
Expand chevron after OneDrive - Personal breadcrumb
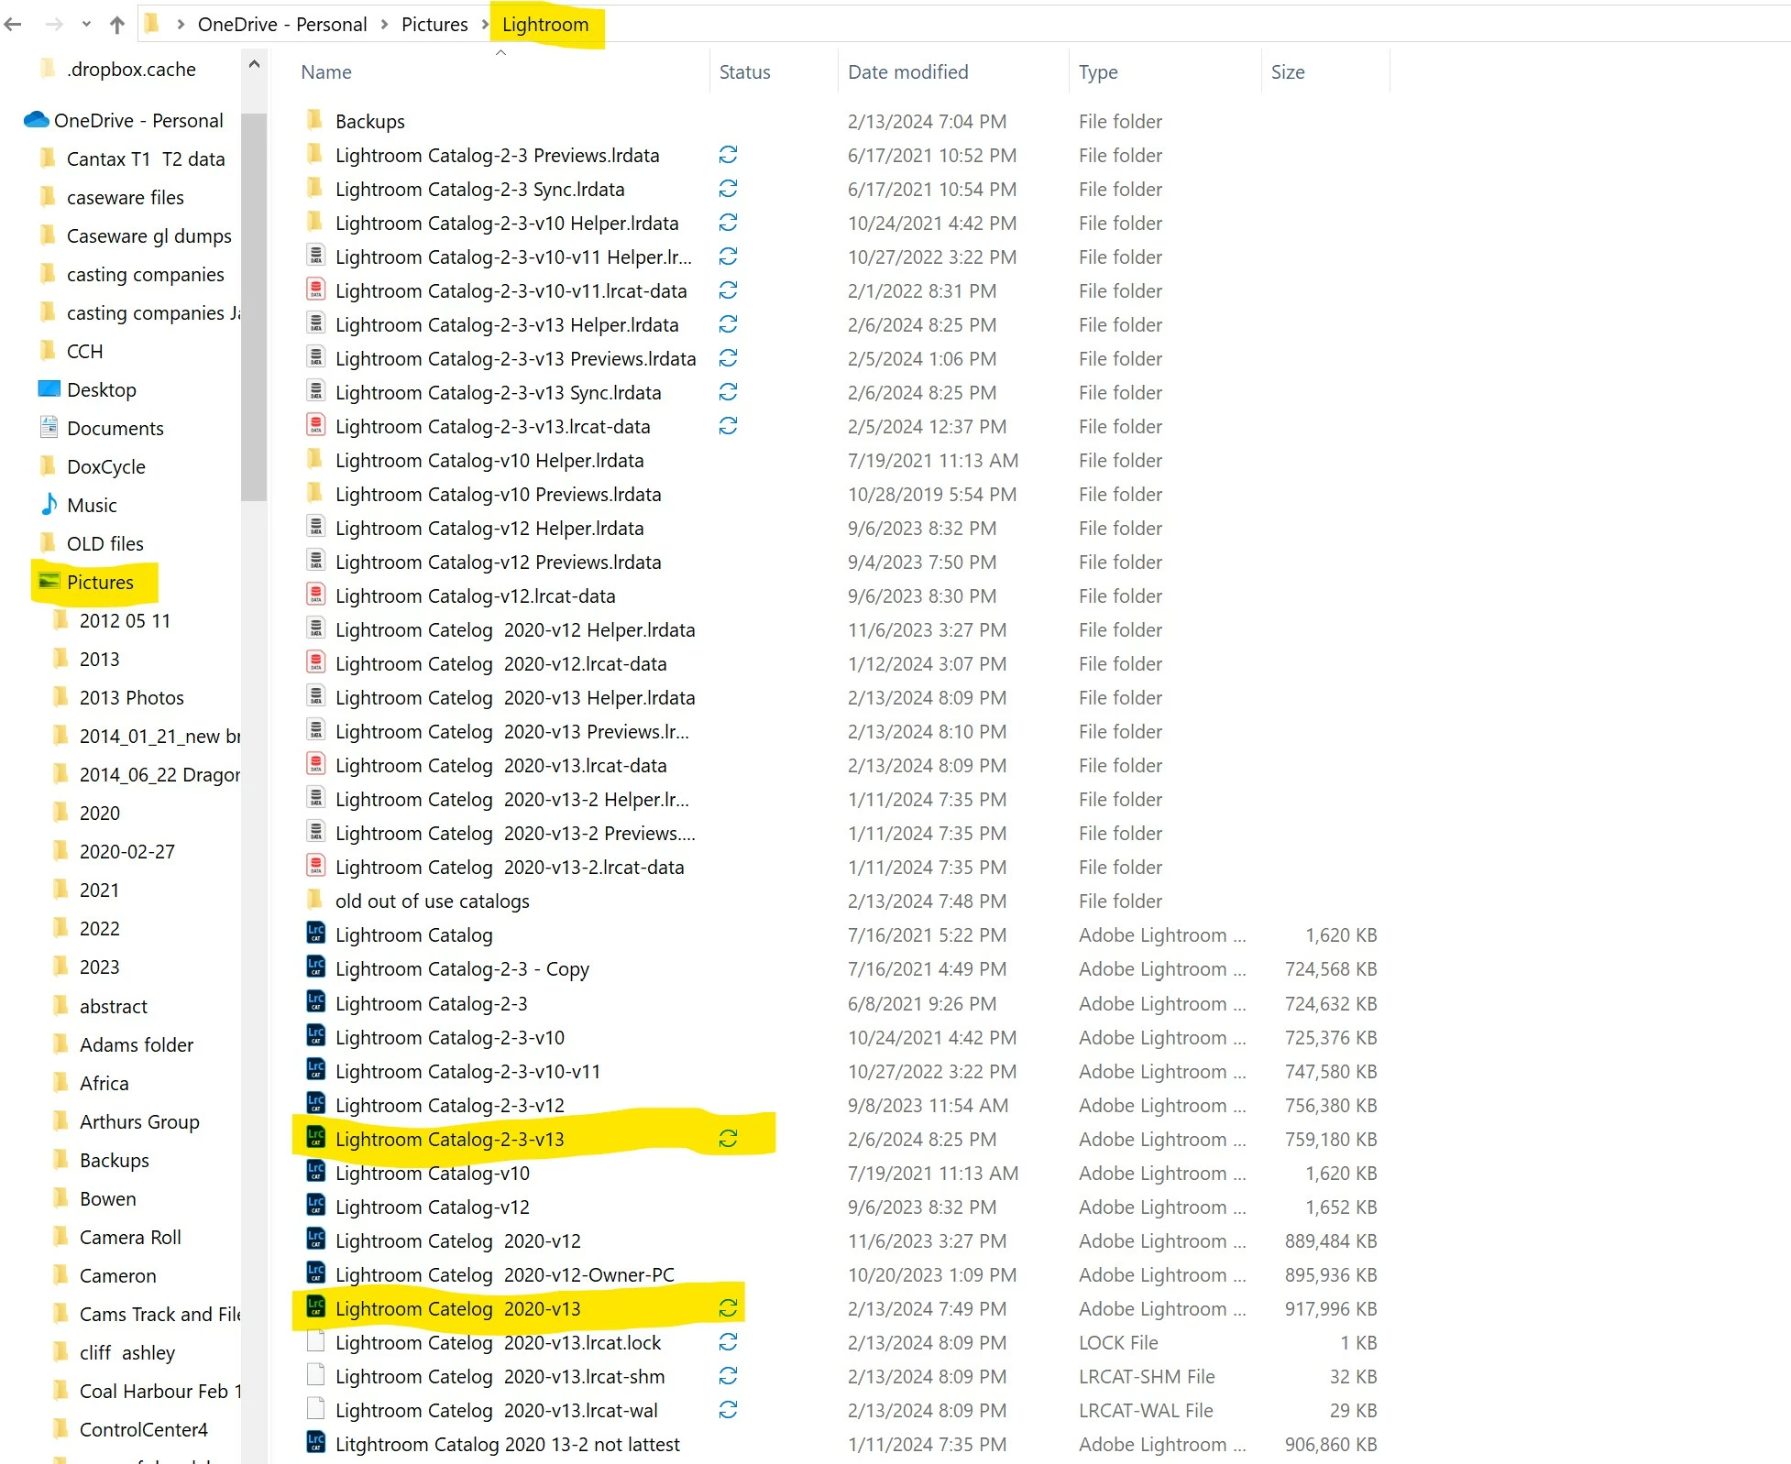click(x=385, y=25)
